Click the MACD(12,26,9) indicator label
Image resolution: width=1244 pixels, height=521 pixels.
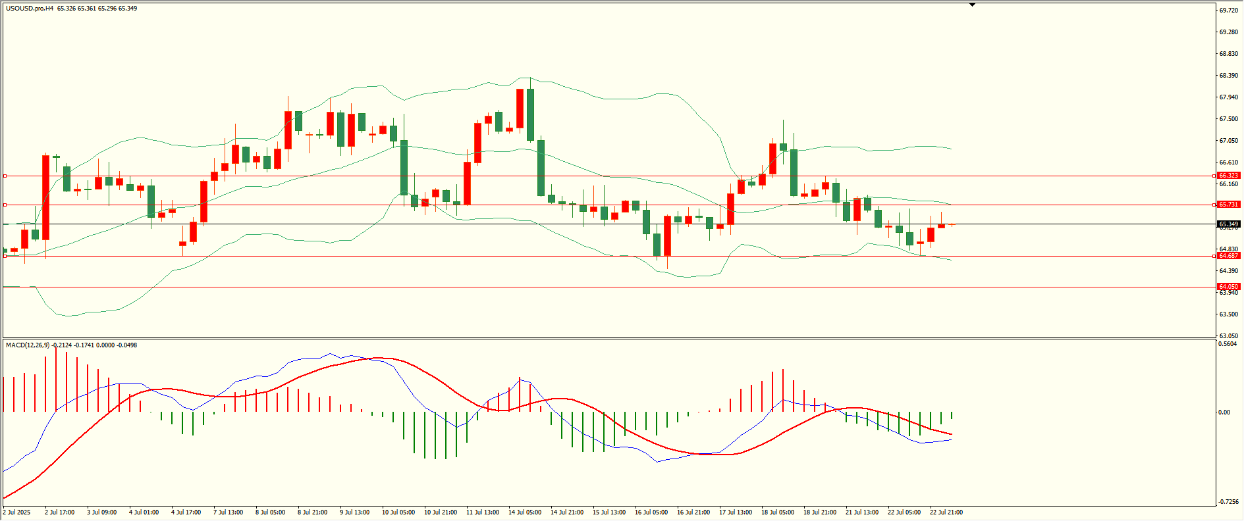28,345
